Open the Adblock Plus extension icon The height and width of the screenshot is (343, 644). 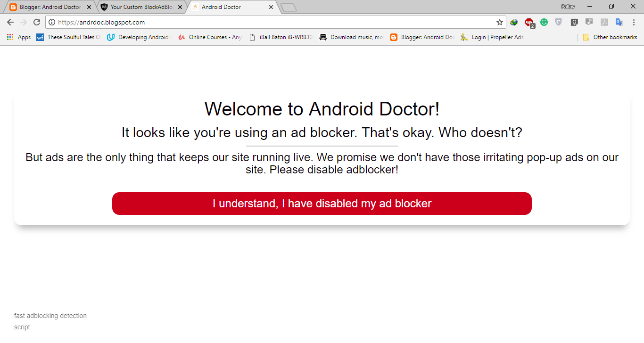click(529, 22)
